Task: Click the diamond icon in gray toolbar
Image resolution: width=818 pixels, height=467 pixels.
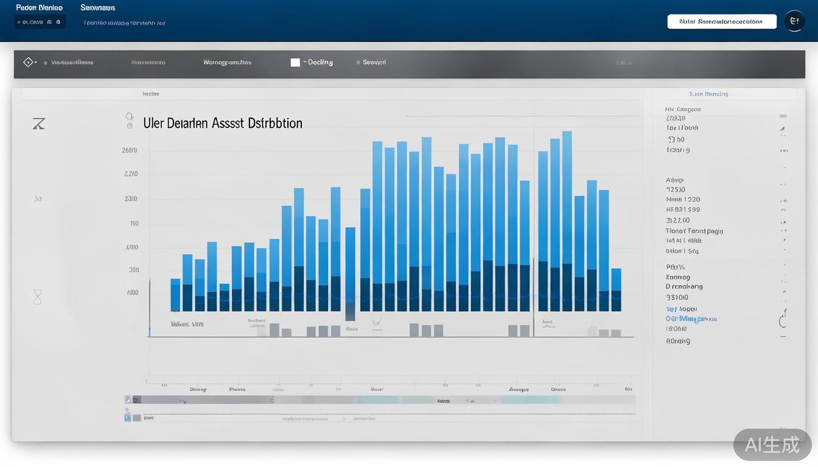Action: [x=27, y=62]
